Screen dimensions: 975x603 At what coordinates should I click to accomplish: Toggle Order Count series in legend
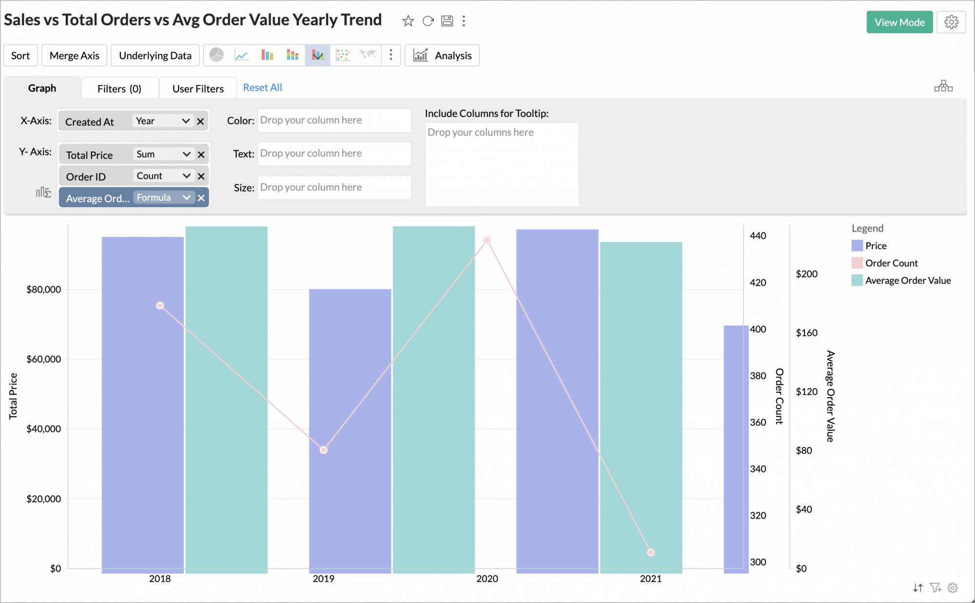pos(891,263)
